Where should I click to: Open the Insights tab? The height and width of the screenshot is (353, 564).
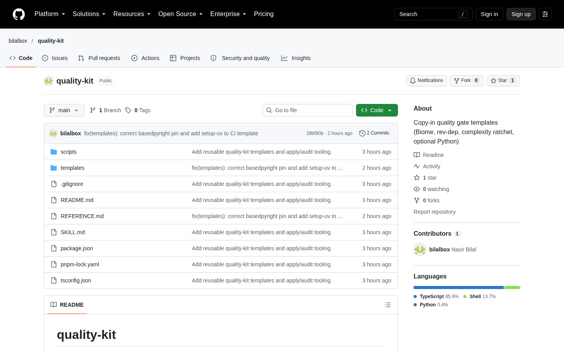(296, 58)
